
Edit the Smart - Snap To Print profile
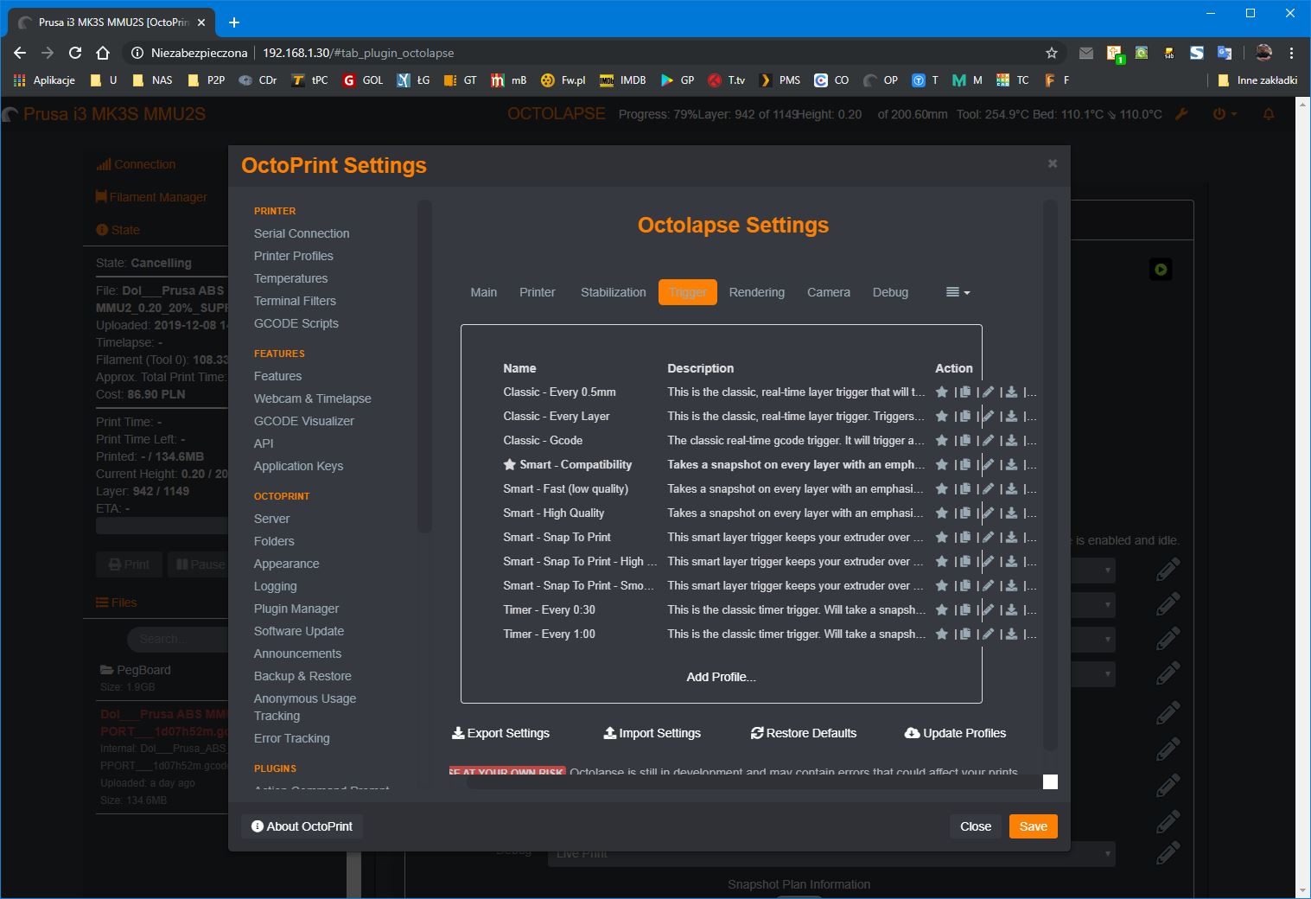coord(989,537)
